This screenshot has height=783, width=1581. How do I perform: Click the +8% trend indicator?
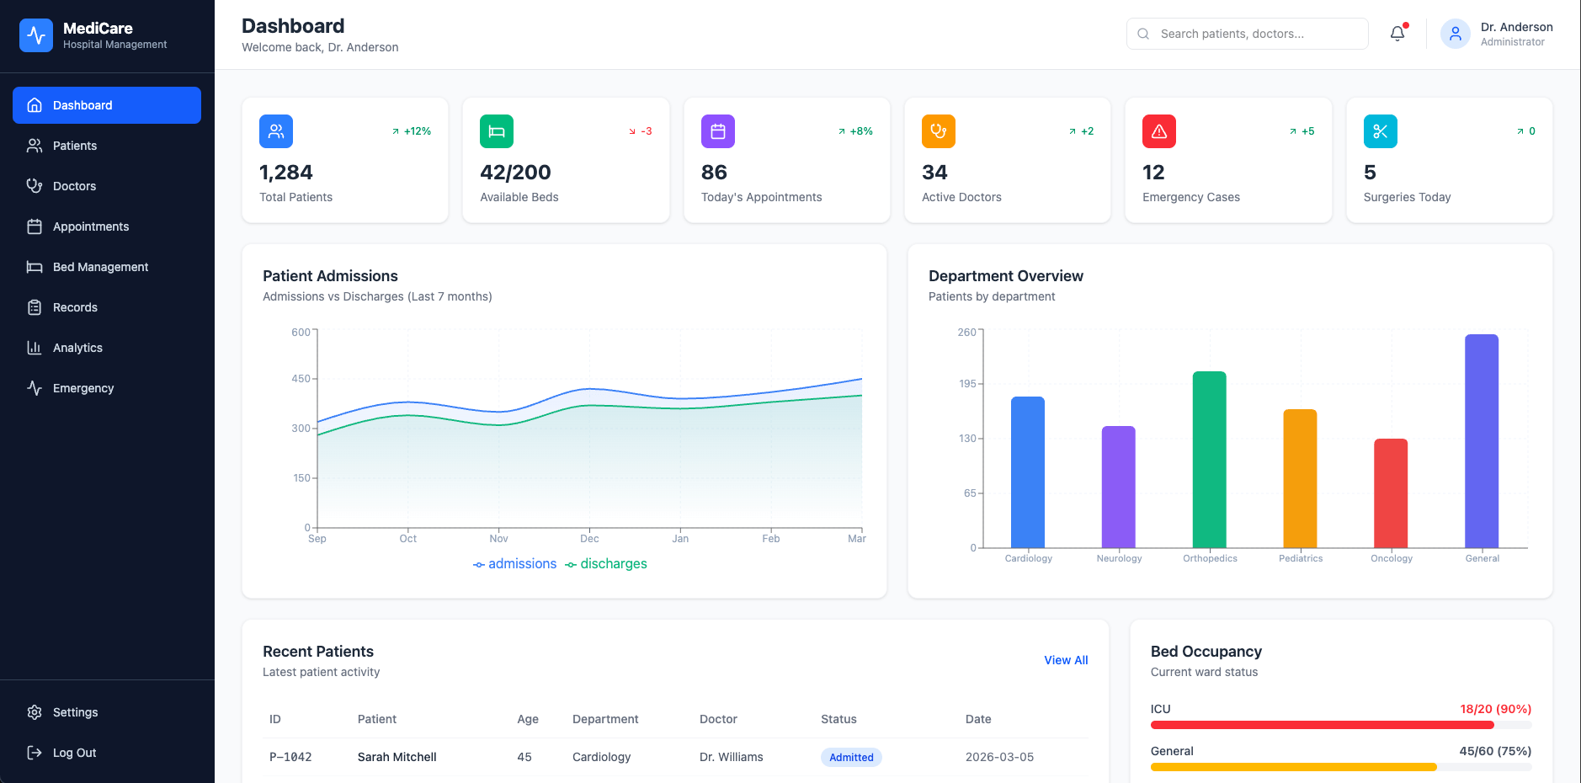point(855,131)
